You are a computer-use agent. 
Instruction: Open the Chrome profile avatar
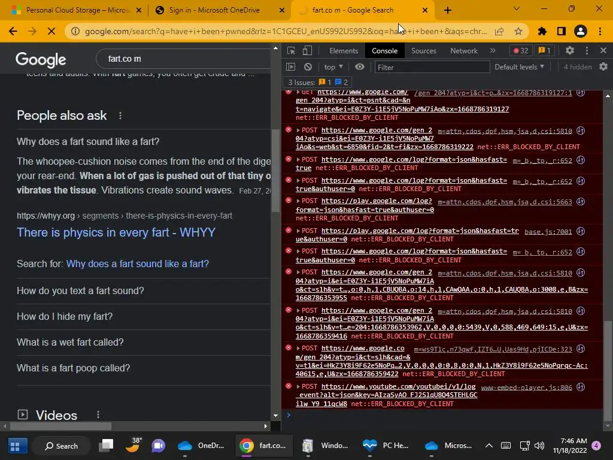(x=581, y=31)
